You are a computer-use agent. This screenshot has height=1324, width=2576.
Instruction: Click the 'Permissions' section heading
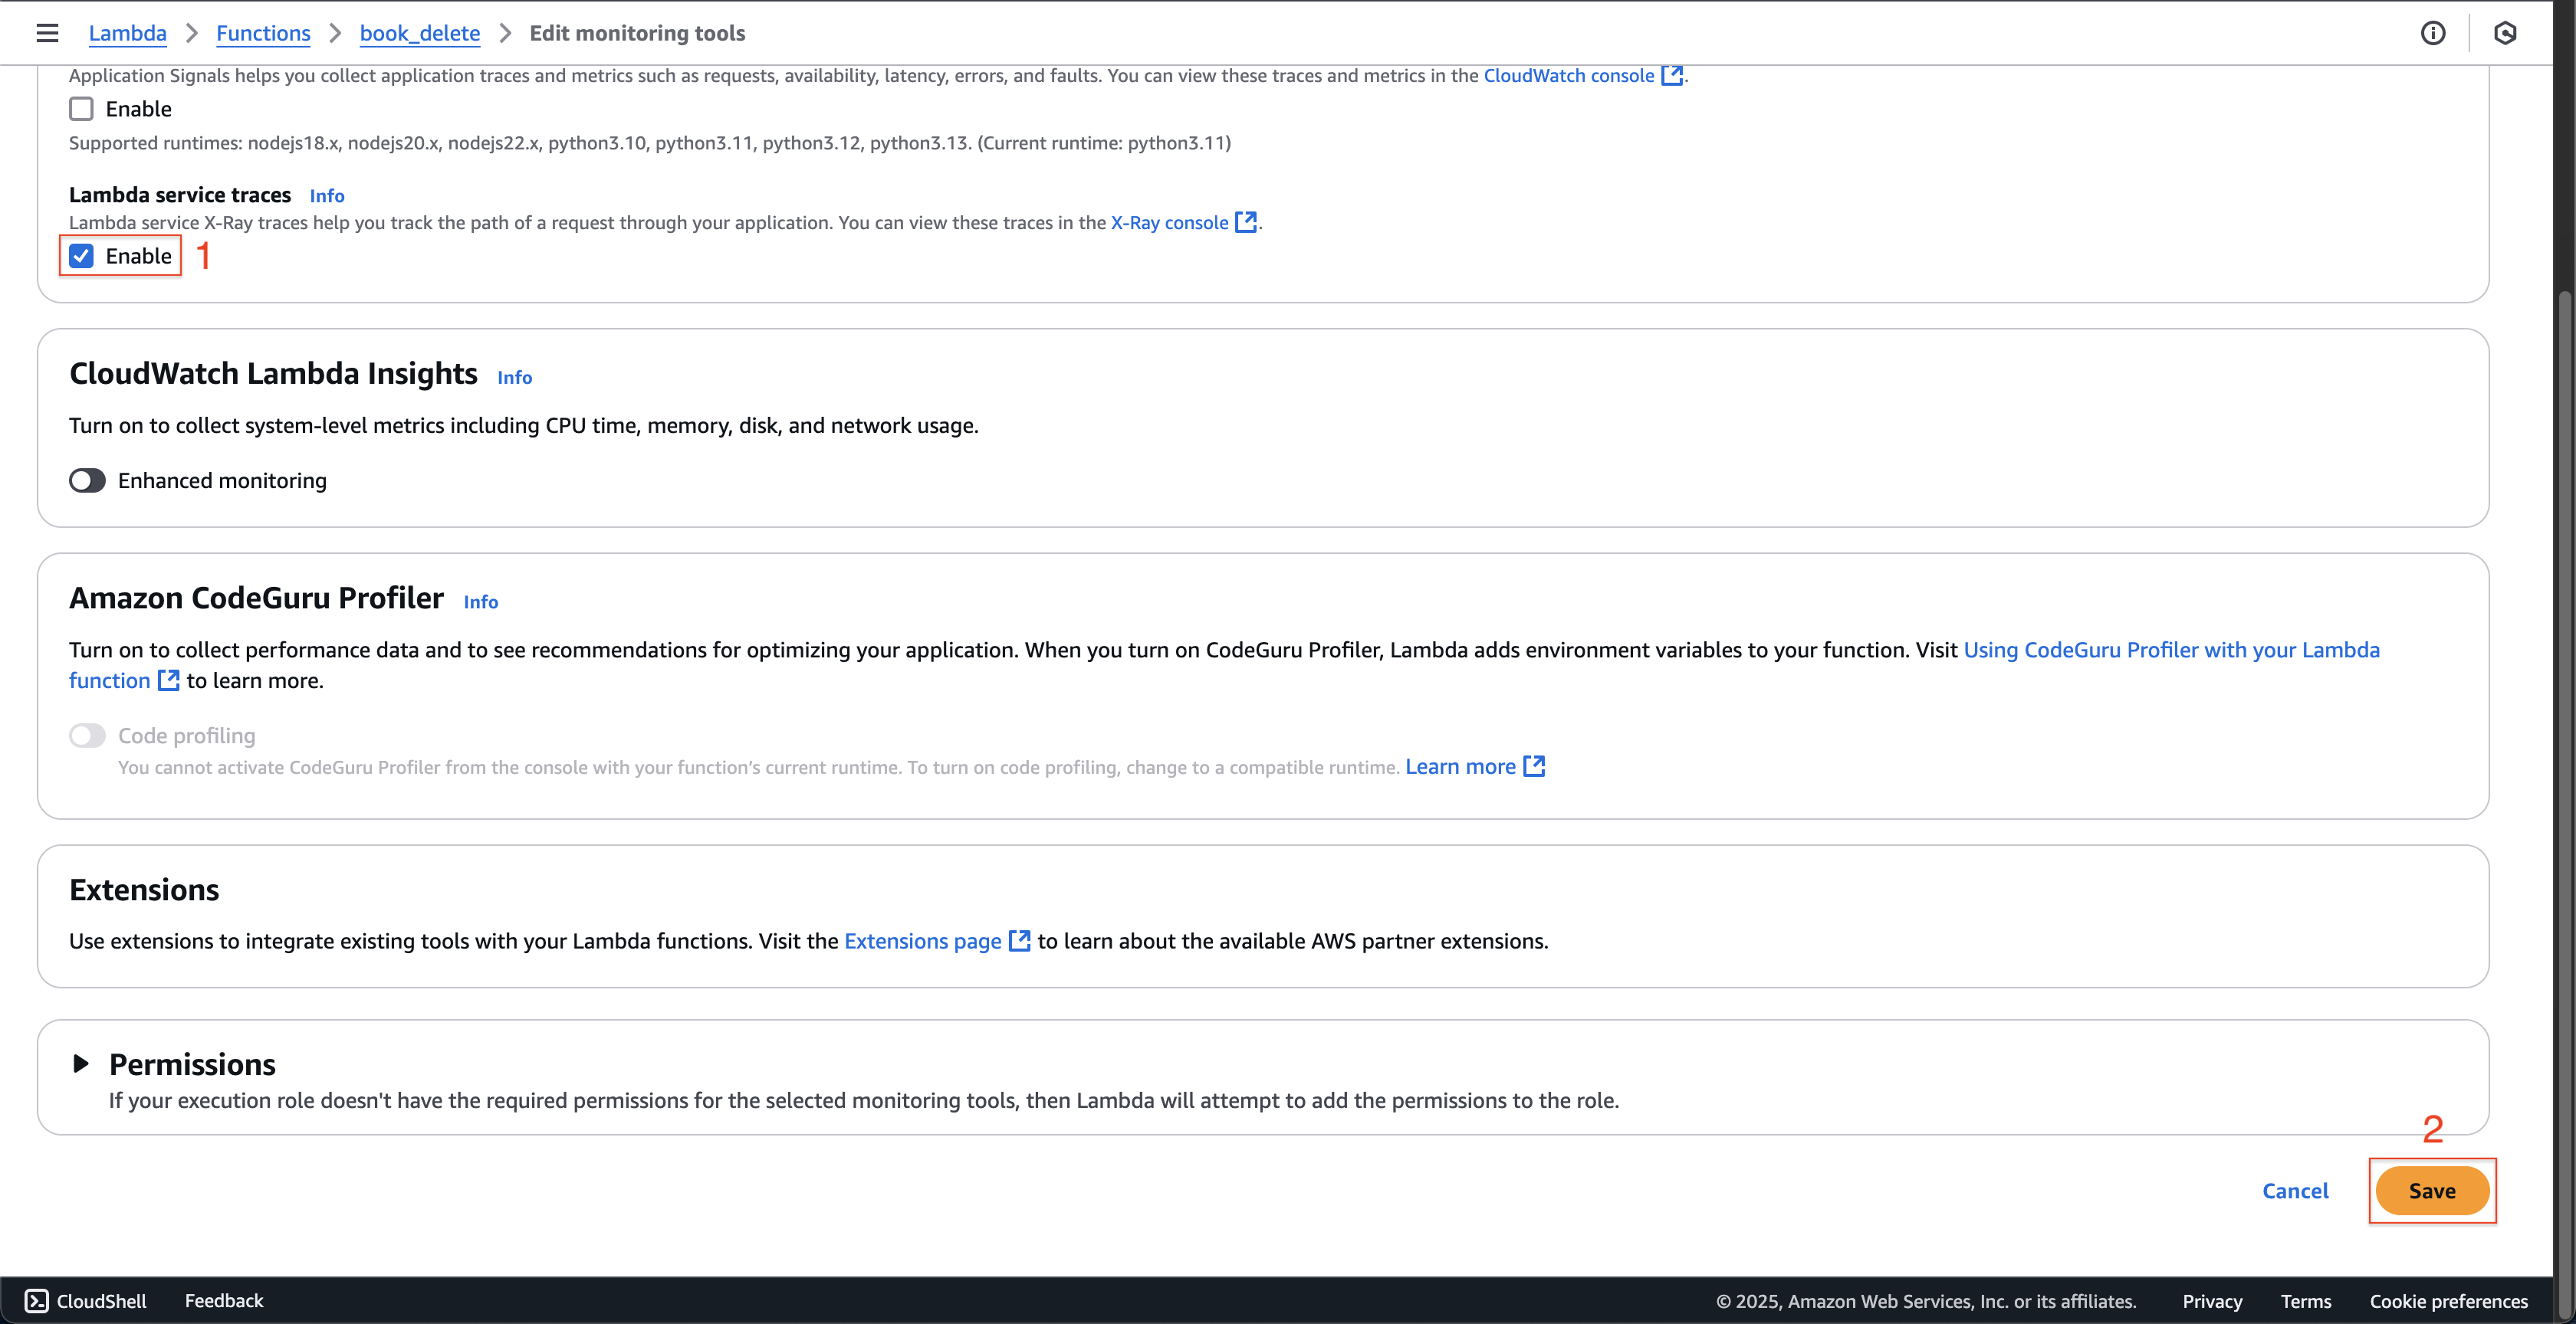click(192, 1064)
